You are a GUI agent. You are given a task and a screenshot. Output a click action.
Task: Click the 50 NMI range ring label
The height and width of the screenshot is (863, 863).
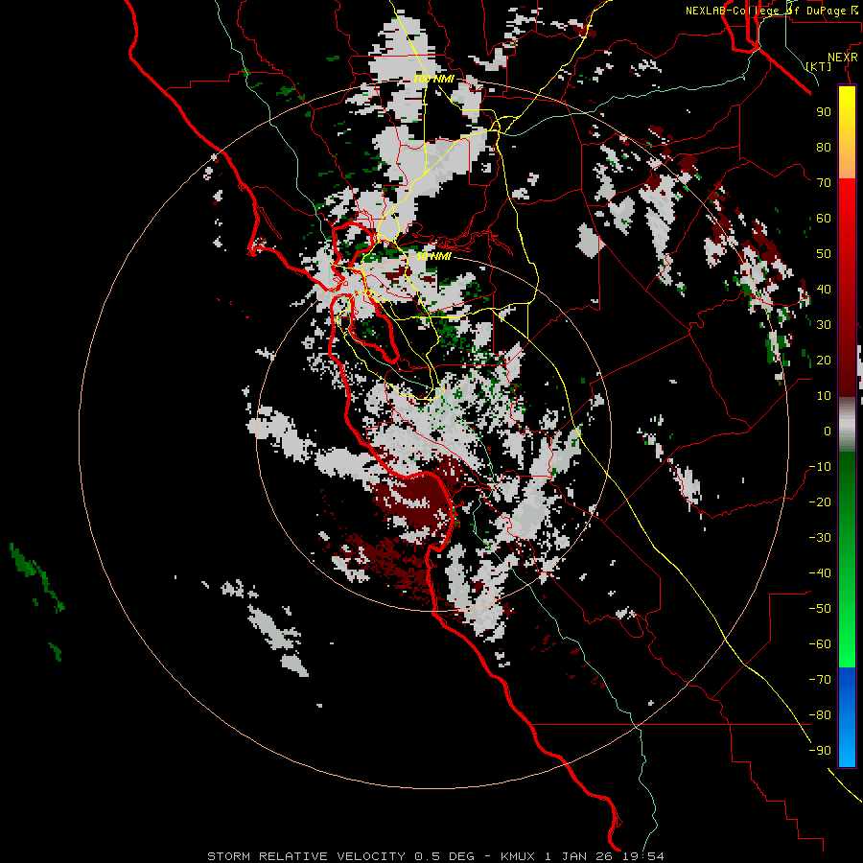pos(433,256)
